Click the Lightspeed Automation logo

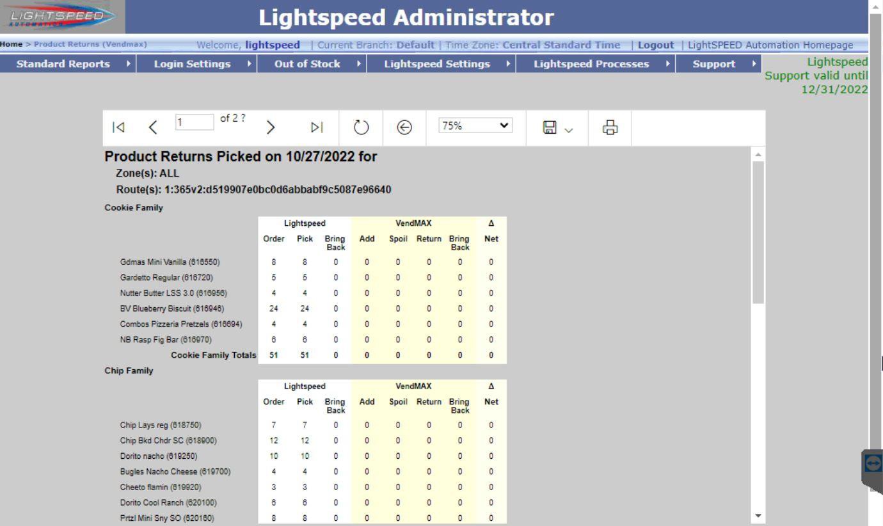63,17
